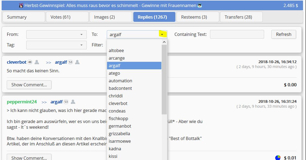
Task: Open peppermint24 user profile link
Action: coord(22,102)
